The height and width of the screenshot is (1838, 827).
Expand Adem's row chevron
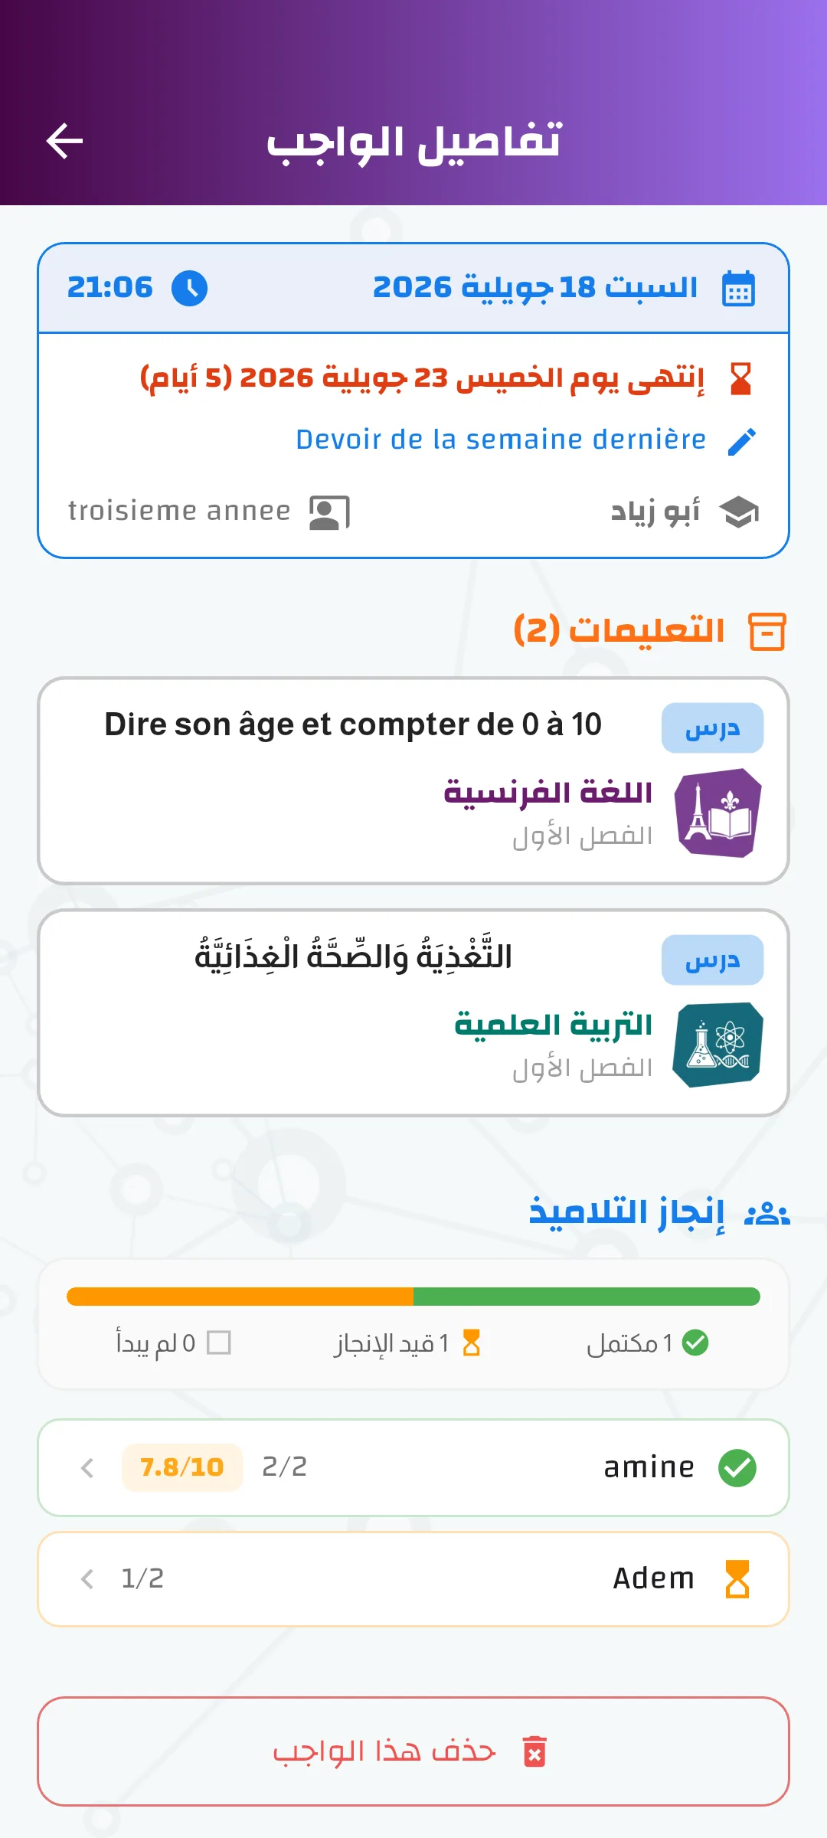[x=87, y=1579]
